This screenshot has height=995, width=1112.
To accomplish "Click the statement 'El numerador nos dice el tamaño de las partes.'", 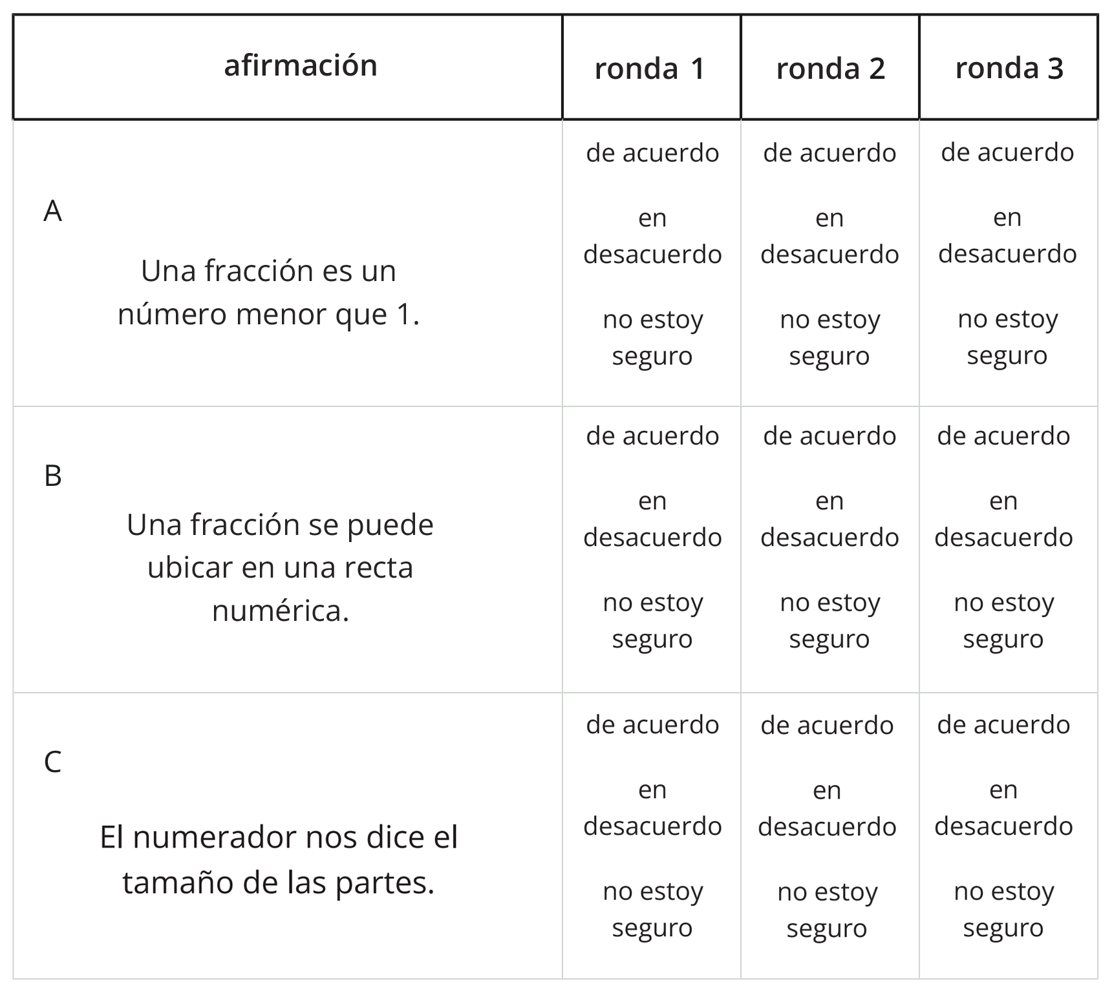I will point(279,860).
